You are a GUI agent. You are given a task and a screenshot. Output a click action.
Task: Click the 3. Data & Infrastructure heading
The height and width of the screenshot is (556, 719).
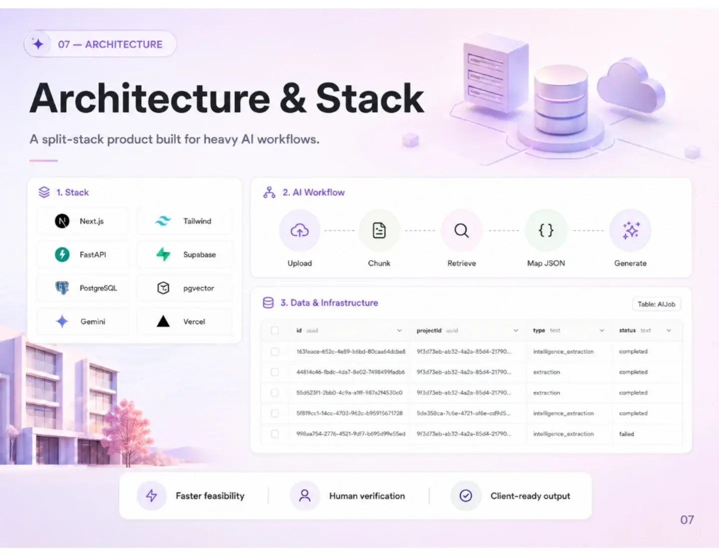point(330,303)
